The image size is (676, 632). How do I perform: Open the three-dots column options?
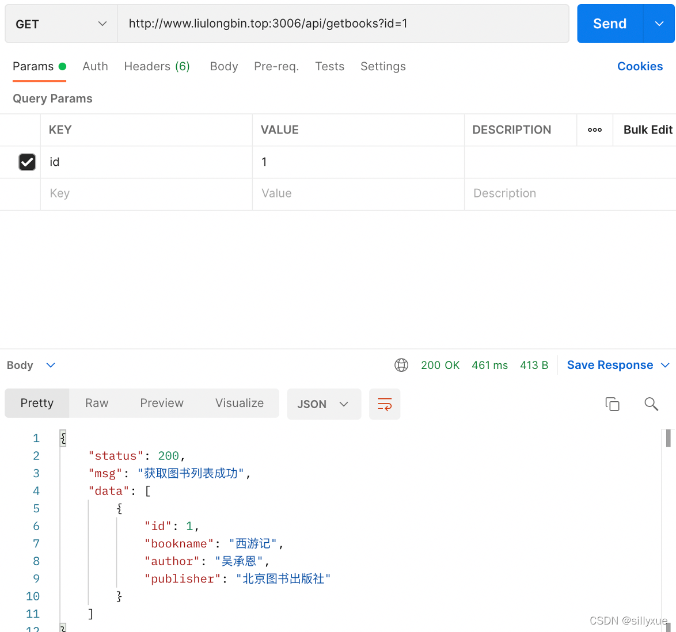click(x=594, y=130)
